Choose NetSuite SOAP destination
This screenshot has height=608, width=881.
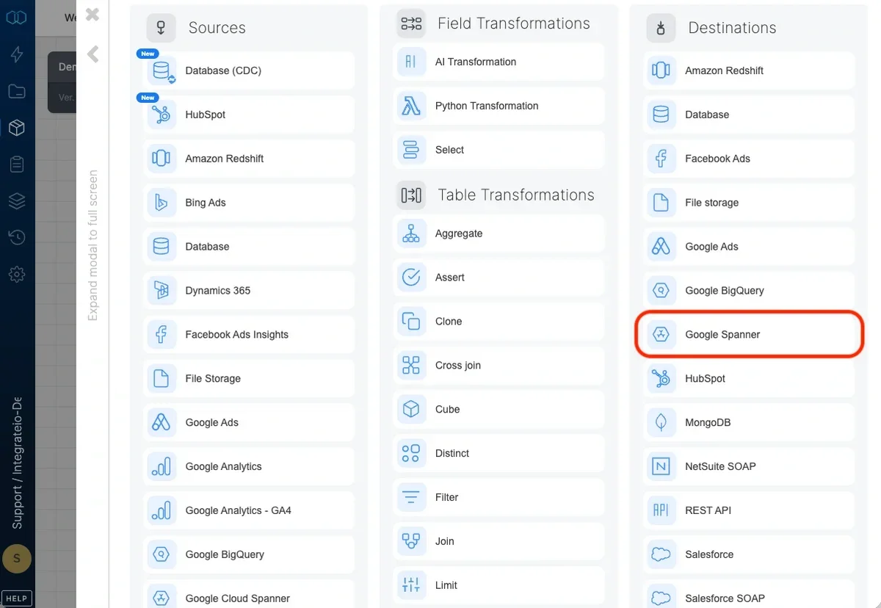point(749,467)
